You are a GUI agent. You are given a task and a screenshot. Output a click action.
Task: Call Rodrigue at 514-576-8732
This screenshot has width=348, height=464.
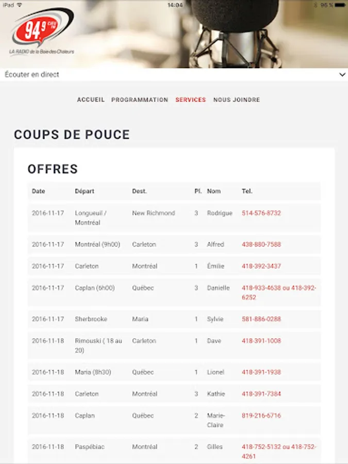(x=261, y=213)
